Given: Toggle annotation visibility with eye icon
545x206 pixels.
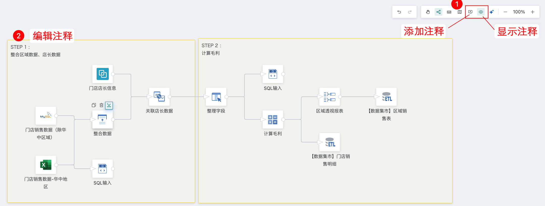Looking at the screenshot, I should point(481,12).
